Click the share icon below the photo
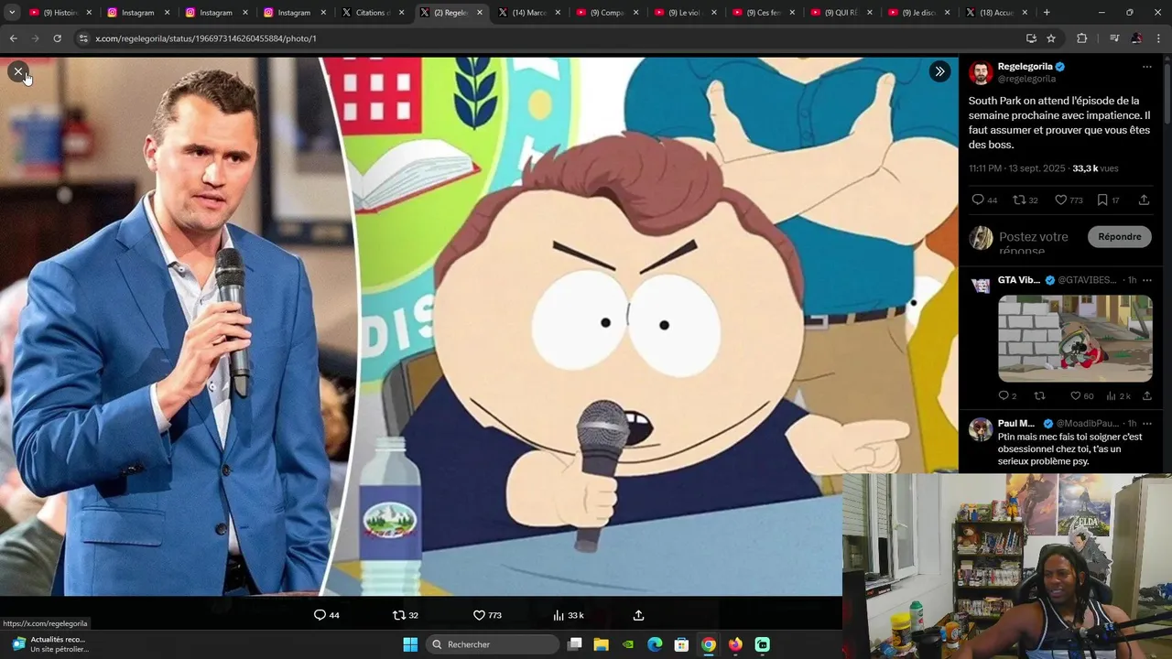 coord(638,615)
